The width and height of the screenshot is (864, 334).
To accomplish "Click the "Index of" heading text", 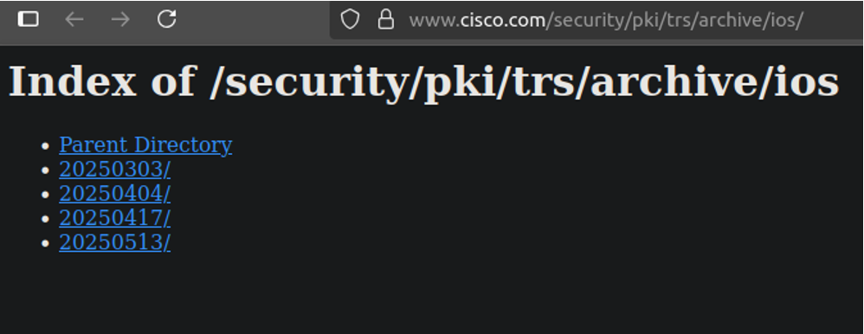I will [x=102, y=81].
